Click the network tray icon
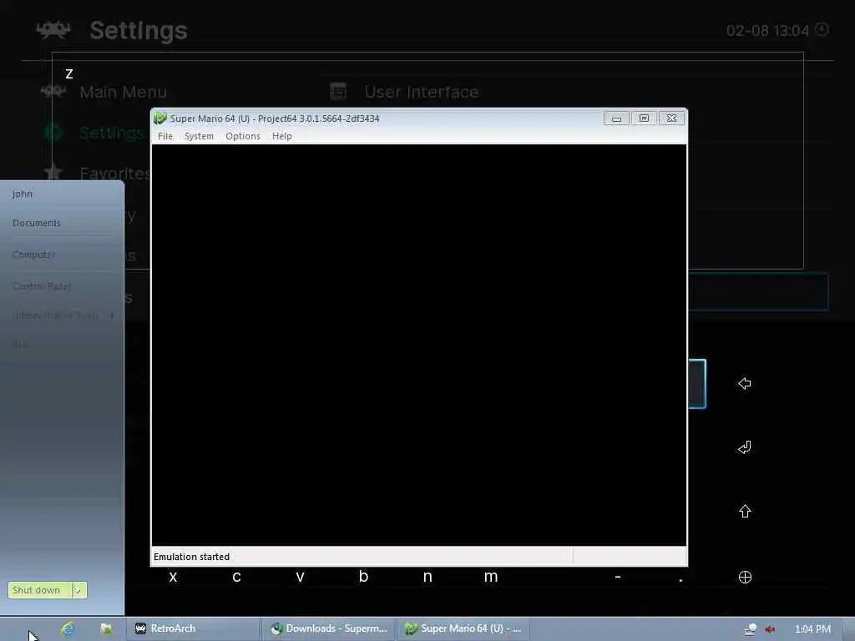Screen dimensions: 855x641 pos(751,629)
